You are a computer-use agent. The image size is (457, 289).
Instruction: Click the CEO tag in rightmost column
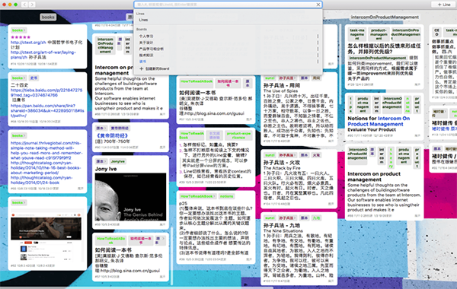point(436,32)
